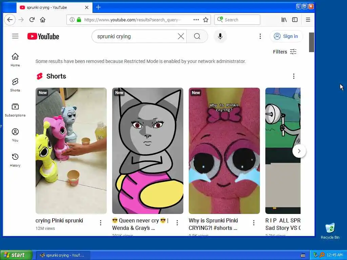Select the 'sprunki crying - YouTube' browser tab
Screen dimensions: 347x260
(x=54, y=7)
